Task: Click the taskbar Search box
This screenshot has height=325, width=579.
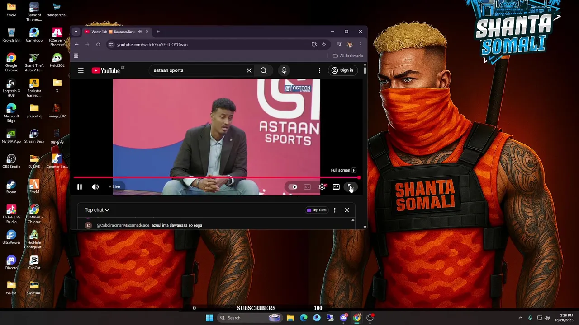Action: tap(250, 318)
